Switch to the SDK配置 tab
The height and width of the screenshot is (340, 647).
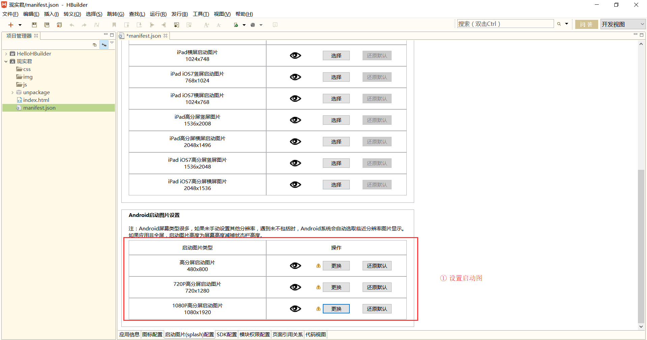coord(227,334)
